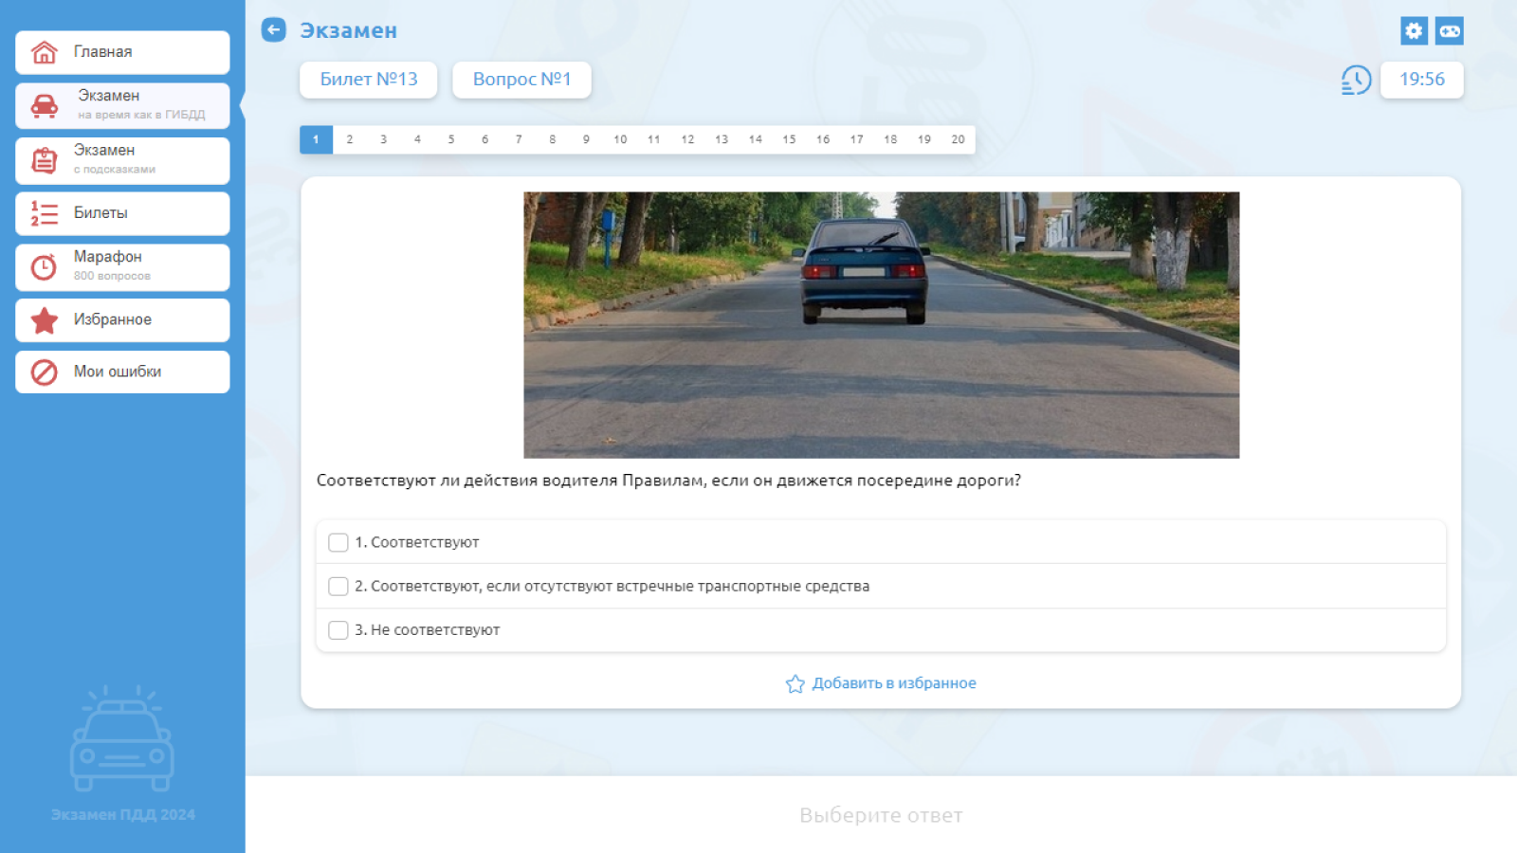Check option 3 Не соответствуют
1517x853 pixels.
[338, 629]
